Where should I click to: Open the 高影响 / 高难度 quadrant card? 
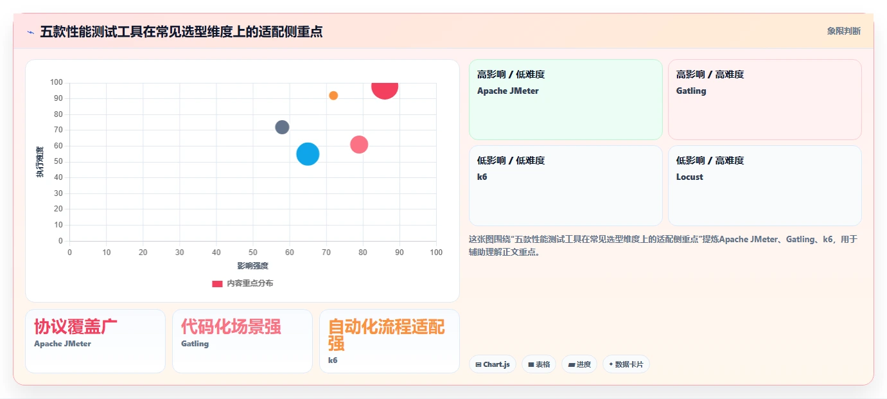coord(764,100)
